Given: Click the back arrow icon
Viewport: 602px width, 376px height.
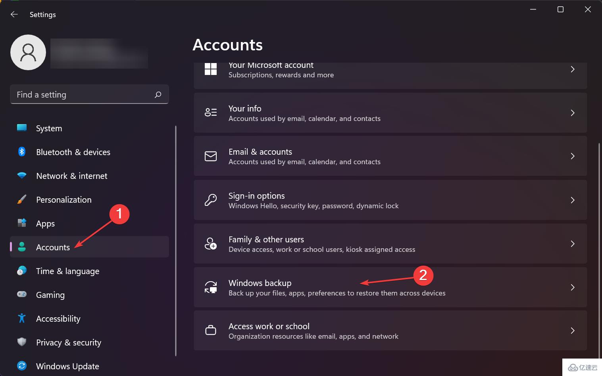Looking at the screenshot, I should click(14, 14).
